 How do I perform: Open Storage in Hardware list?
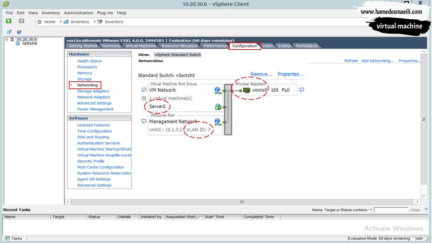tap(84, 79)
